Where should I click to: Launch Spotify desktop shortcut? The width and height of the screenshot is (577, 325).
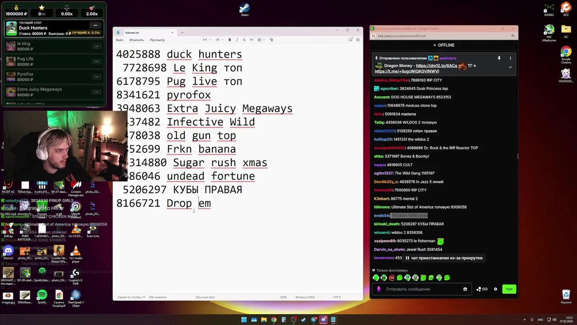(x=42, y=297)
